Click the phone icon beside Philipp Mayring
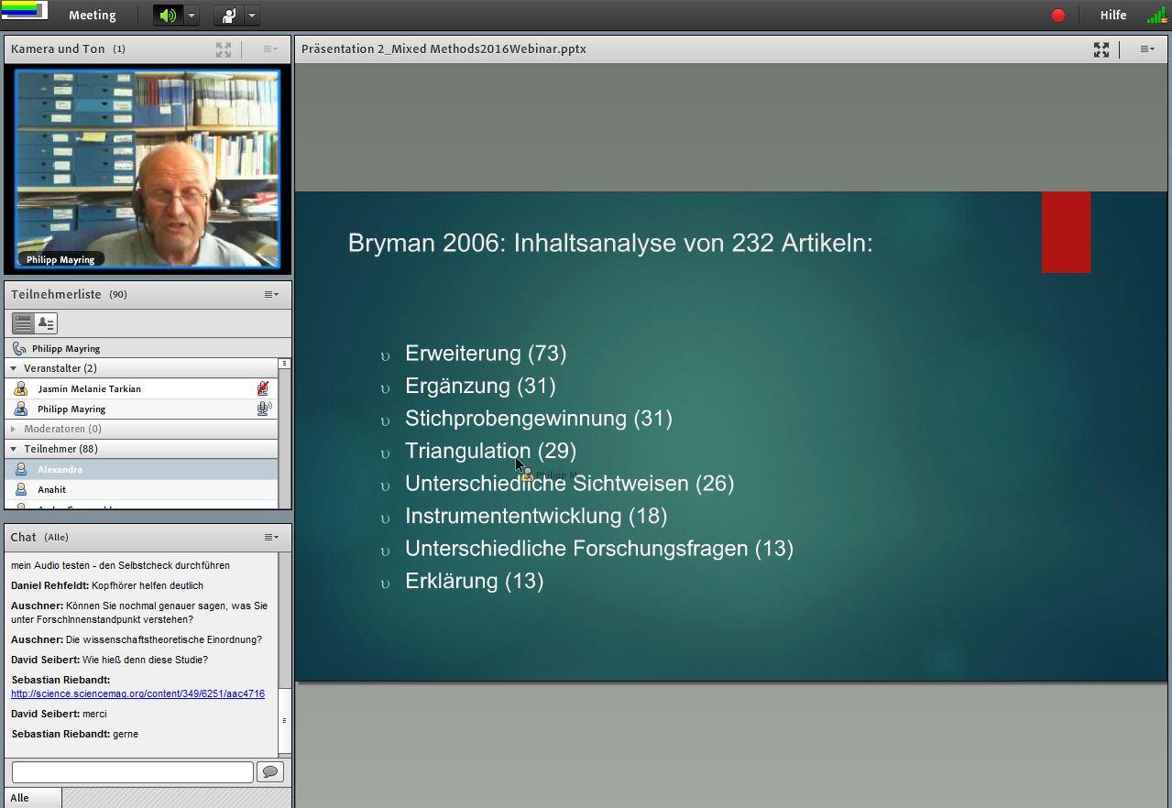The width and height of the screenshot is (1172, 808). point(19,349)
